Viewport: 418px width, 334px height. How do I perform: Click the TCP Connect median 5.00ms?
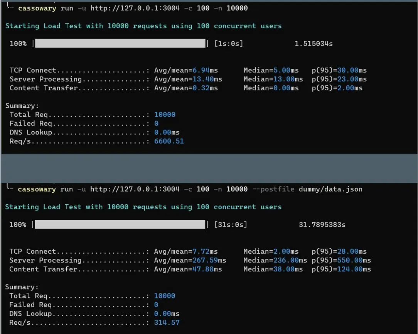[x=286, y=70]
